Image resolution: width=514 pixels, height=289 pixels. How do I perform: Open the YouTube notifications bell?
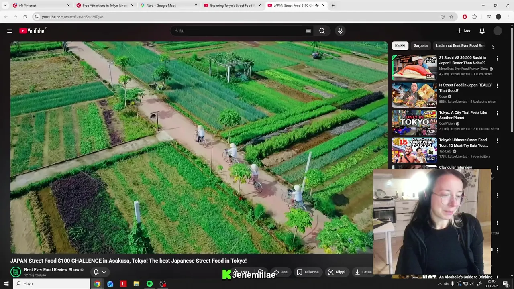coord(482,31)
